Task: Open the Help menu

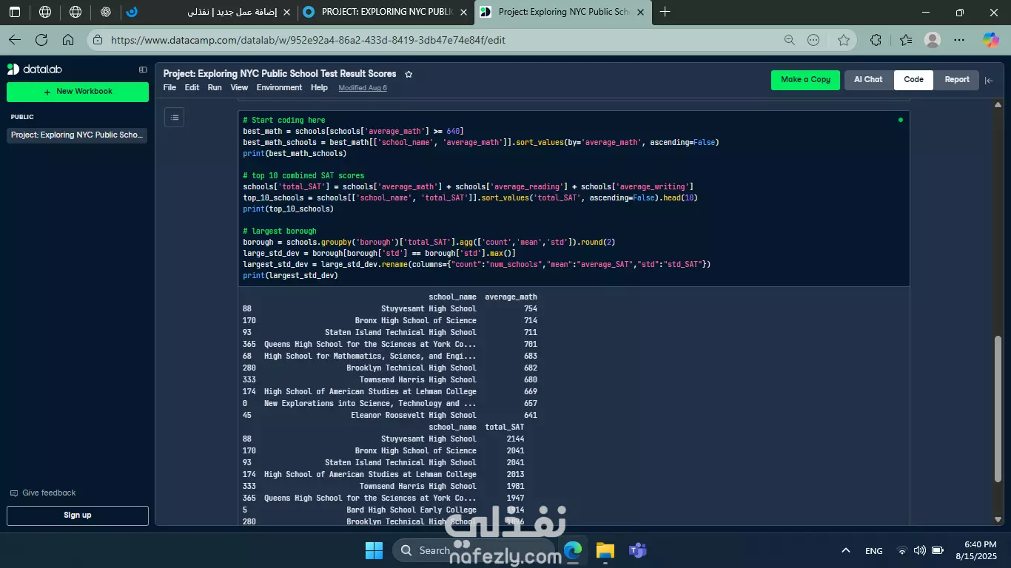Action: coord(319,87)
